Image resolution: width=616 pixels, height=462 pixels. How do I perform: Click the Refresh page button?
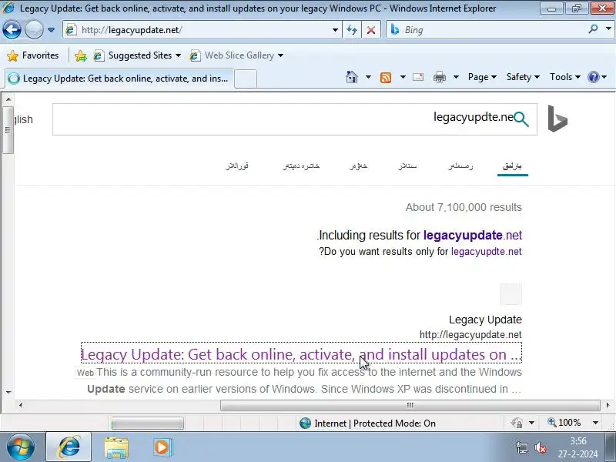pyautogui.click(x=352, y=30)
